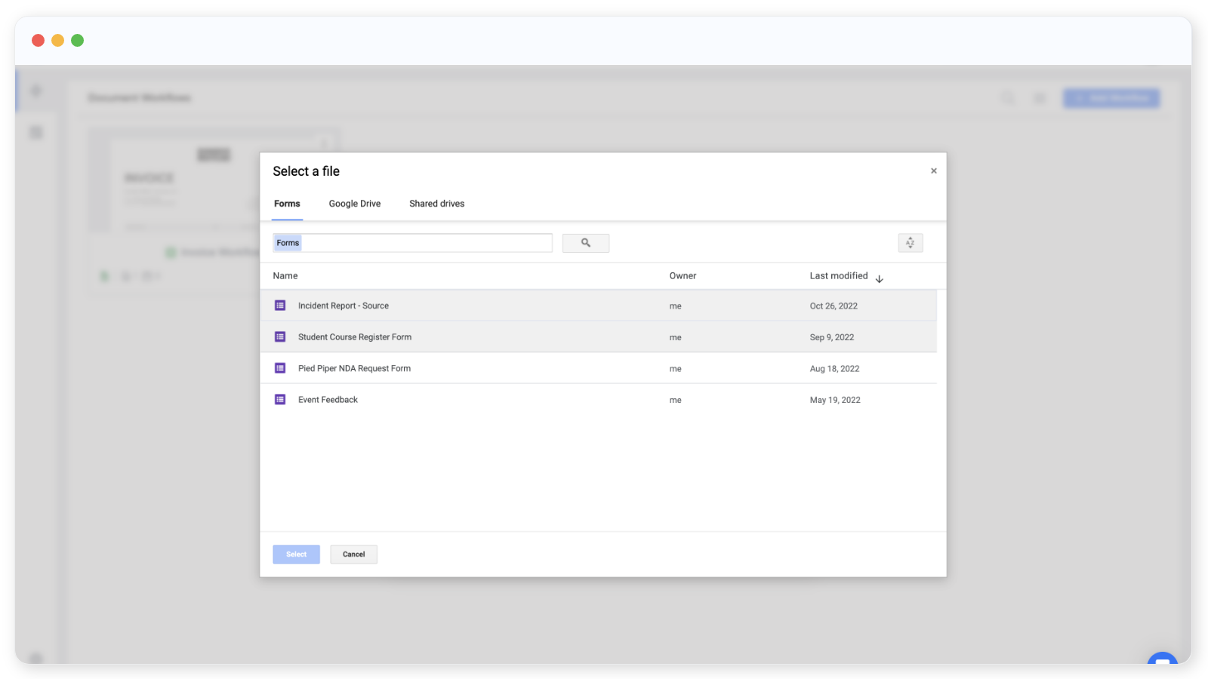1208x679 pixels.
Task: Pick the Event Feedback file name
Action: (328, 400)
